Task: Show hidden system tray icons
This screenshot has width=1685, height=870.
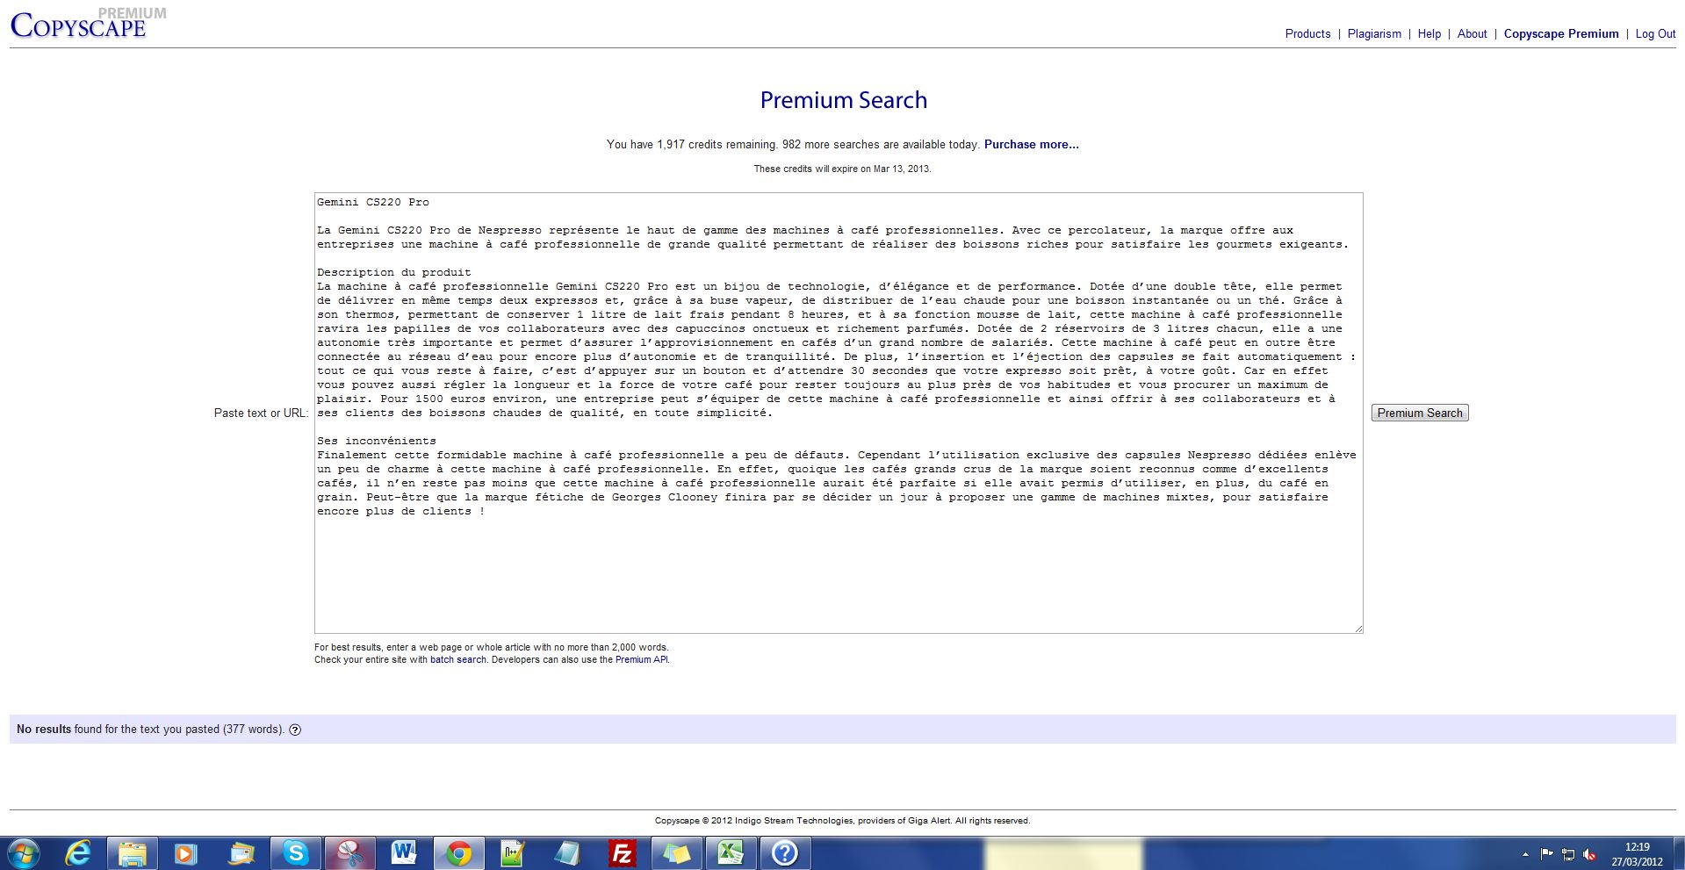Action: point(1525,854)
